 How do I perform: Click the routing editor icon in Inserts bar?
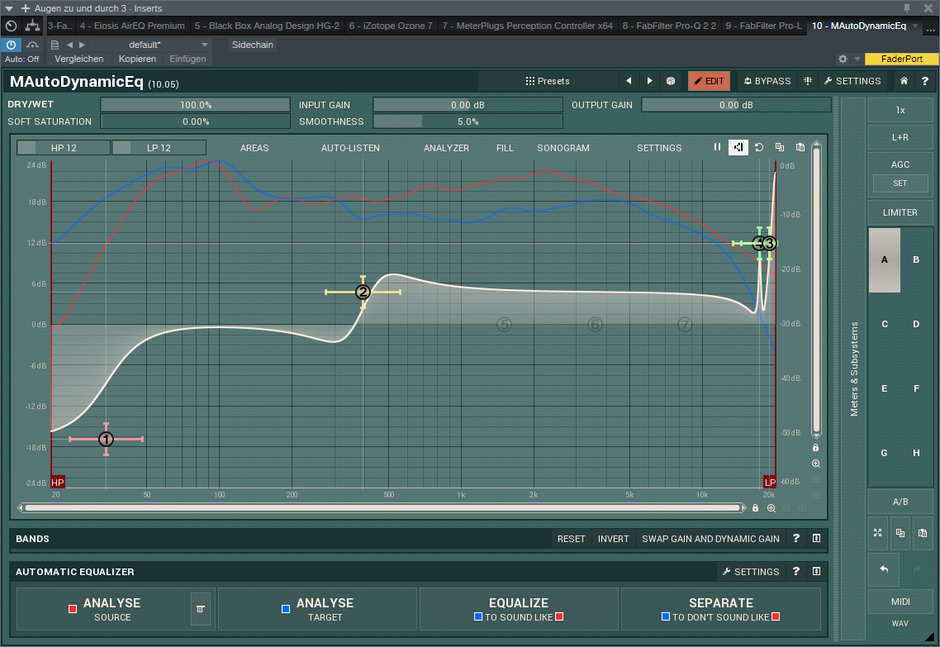point(32,26)
